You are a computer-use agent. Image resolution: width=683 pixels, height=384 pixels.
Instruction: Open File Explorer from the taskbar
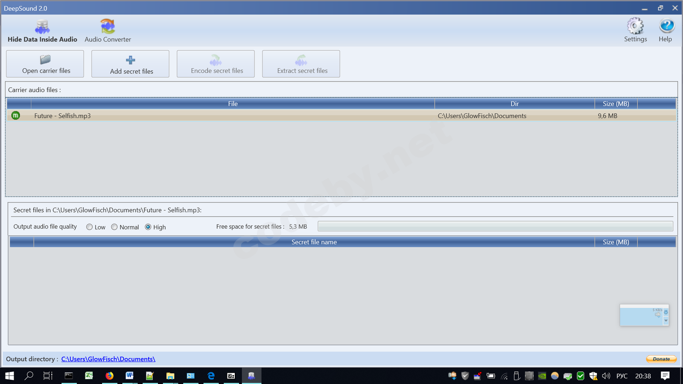[x=170, y=376]
